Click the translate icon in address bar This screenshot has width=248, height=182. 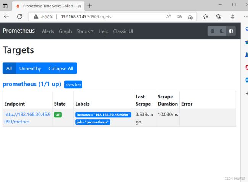[x=179, y=16]
